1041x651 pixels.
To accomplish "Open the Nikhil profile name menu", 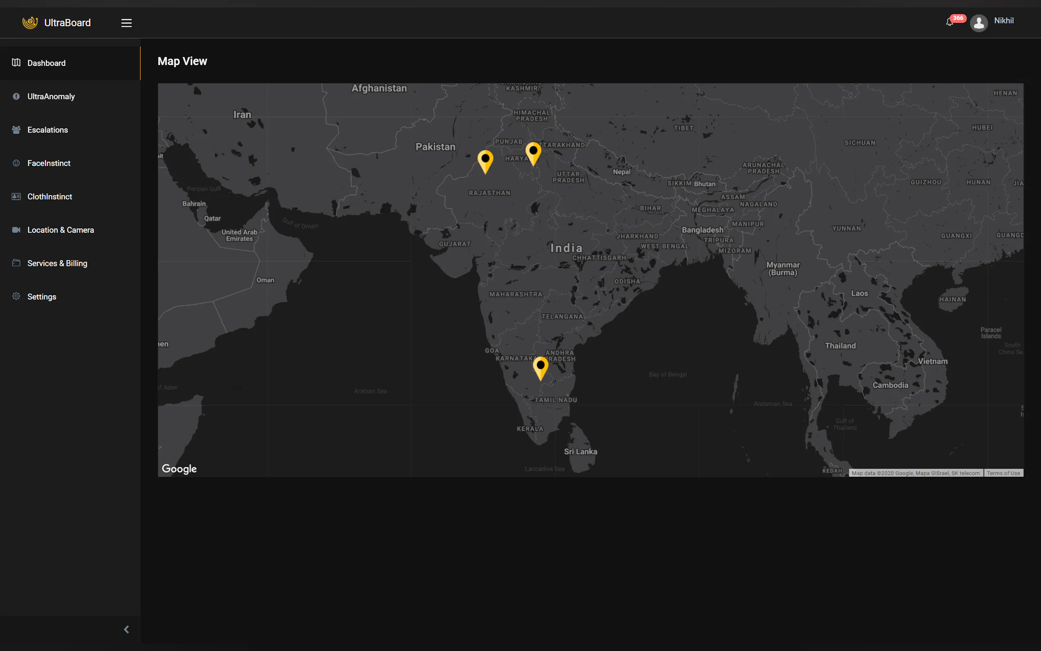I will click(x=1004, y=20).
